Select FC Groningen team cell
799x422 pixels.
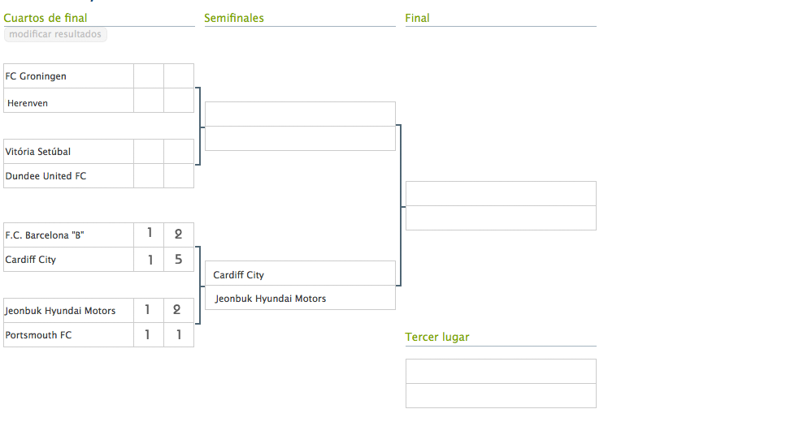68,76
